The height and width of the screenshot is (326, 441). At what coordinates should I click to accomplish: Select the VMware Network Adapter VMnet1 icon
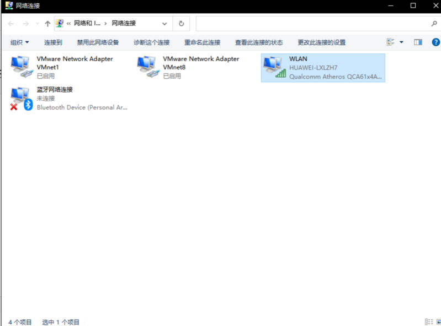[x=22, y=67]
